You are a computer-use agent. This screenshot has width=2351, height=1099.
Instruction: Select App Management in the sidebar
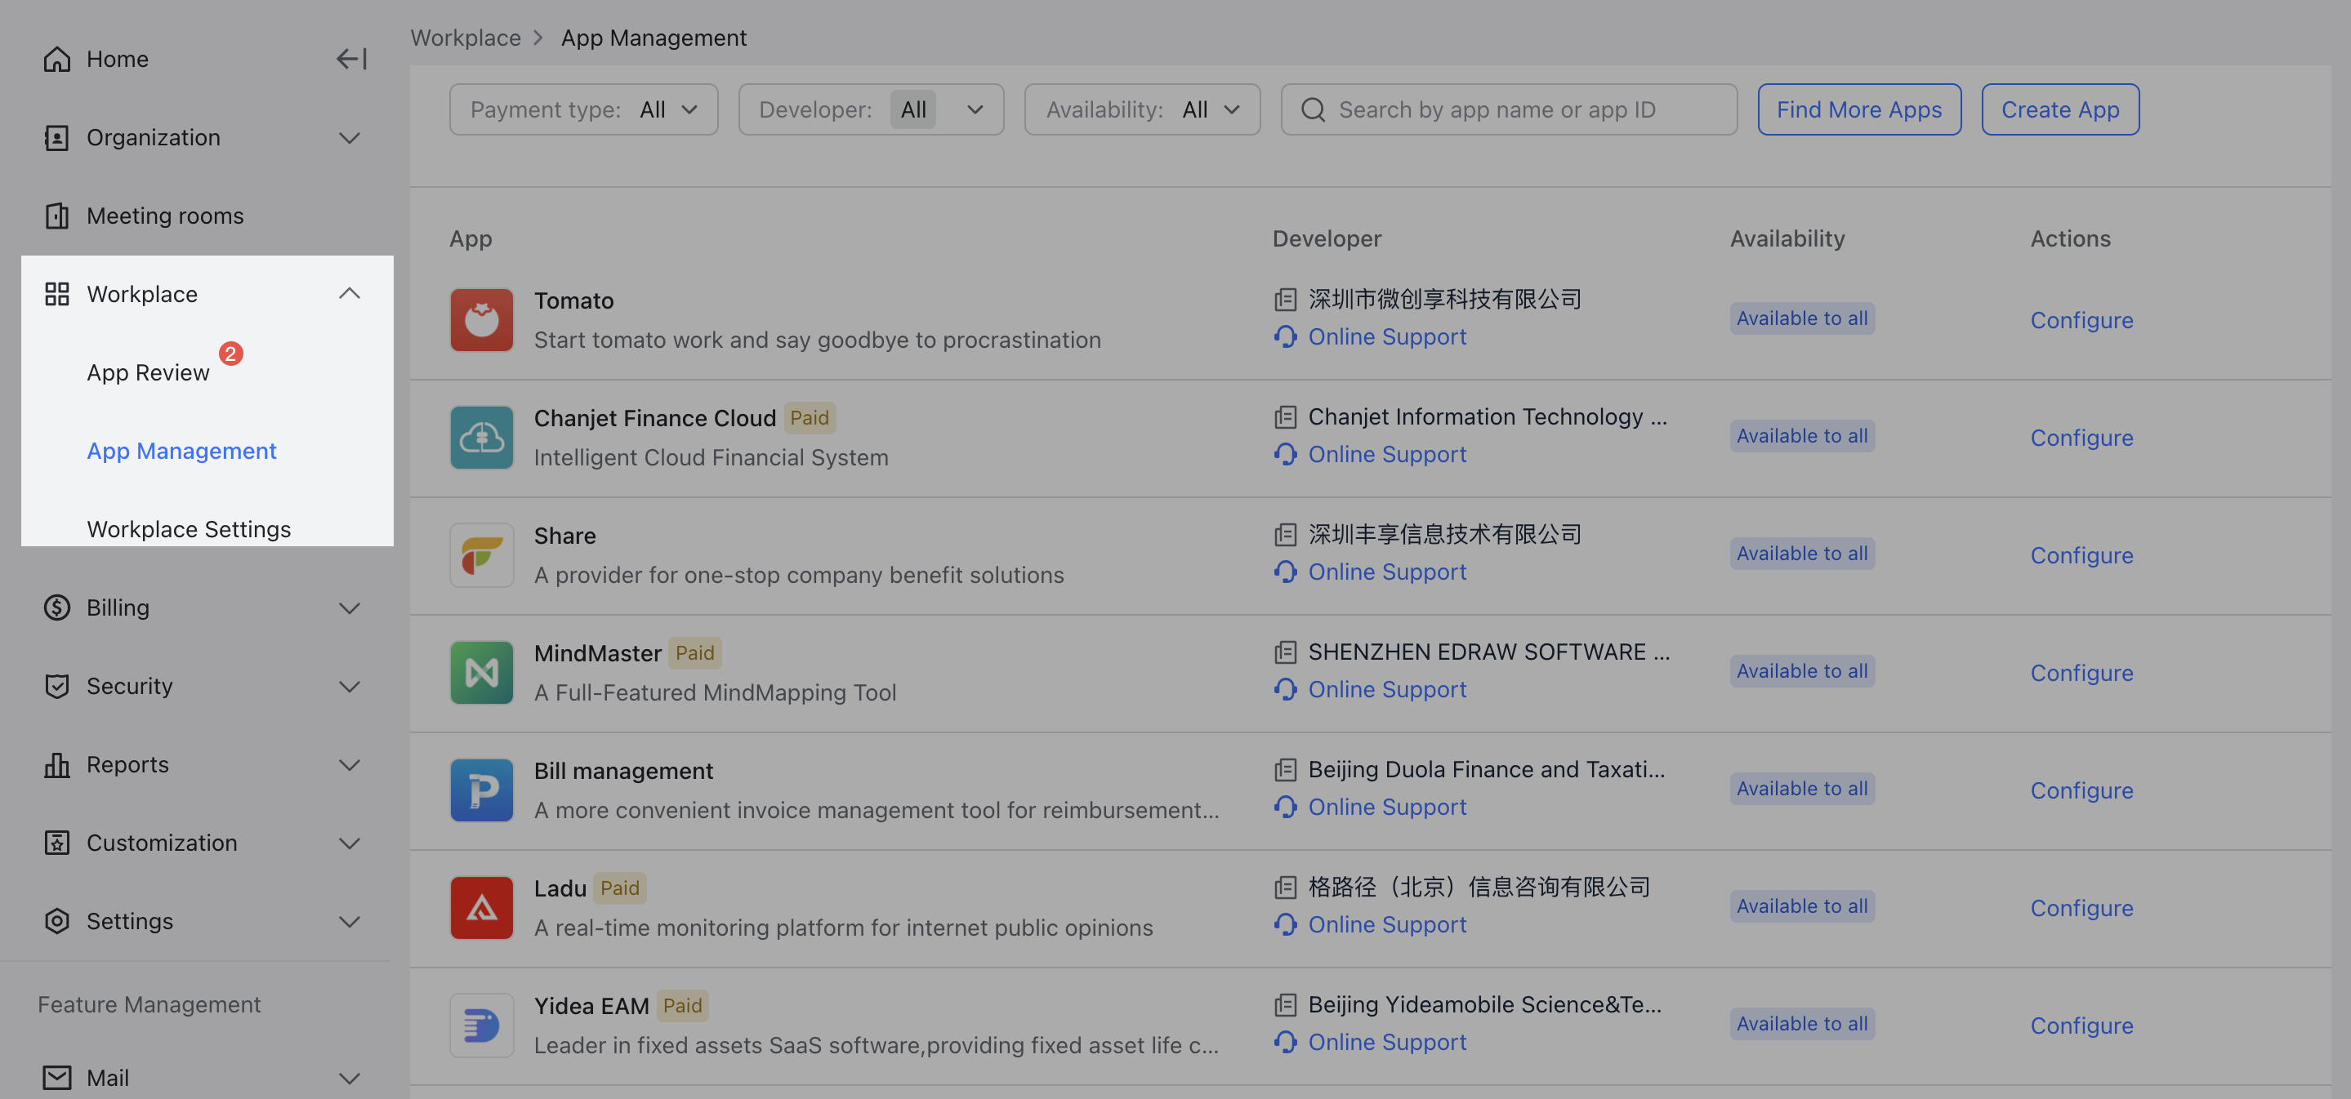click(x=181, y=451)
